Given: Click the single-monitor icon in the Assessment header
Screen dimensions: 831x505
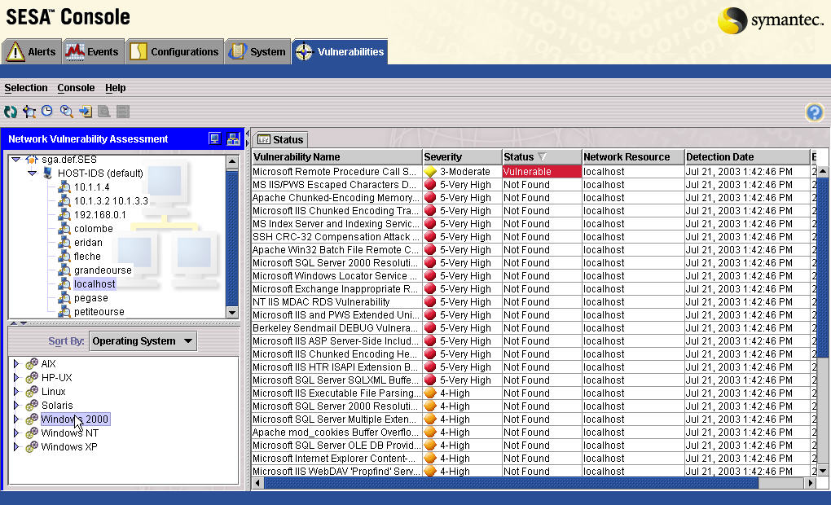Looking at the screenshot, I should click(214, 138).
